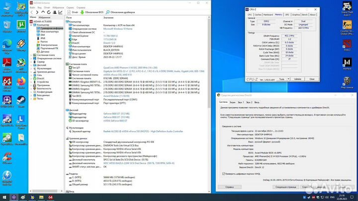The height and width of the screenshot is (201, 358).
Task: Open the Избранное menu in AIDA64
Action: [58, 7]
